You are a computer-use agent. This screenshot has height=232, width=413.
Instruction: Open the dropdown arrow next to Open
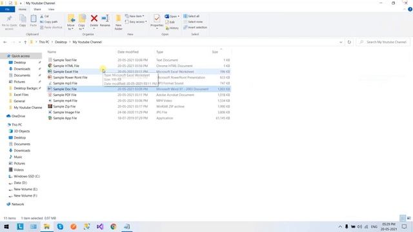point(179,16)
